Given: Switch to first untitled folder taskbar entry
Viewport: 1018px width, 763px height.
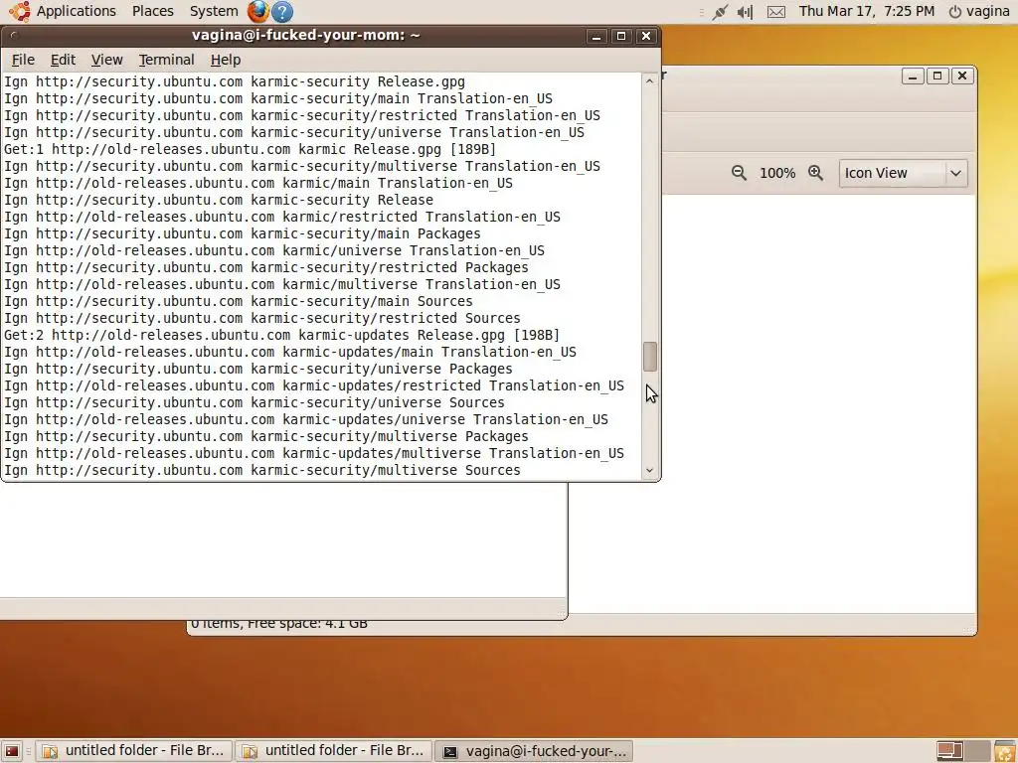Looking at the screenshot, I should (134, 751).
